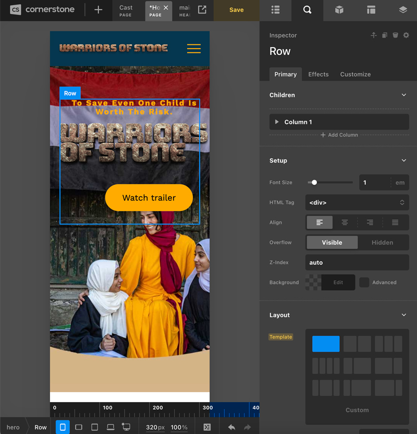Switch to the Effects tab

318,74
